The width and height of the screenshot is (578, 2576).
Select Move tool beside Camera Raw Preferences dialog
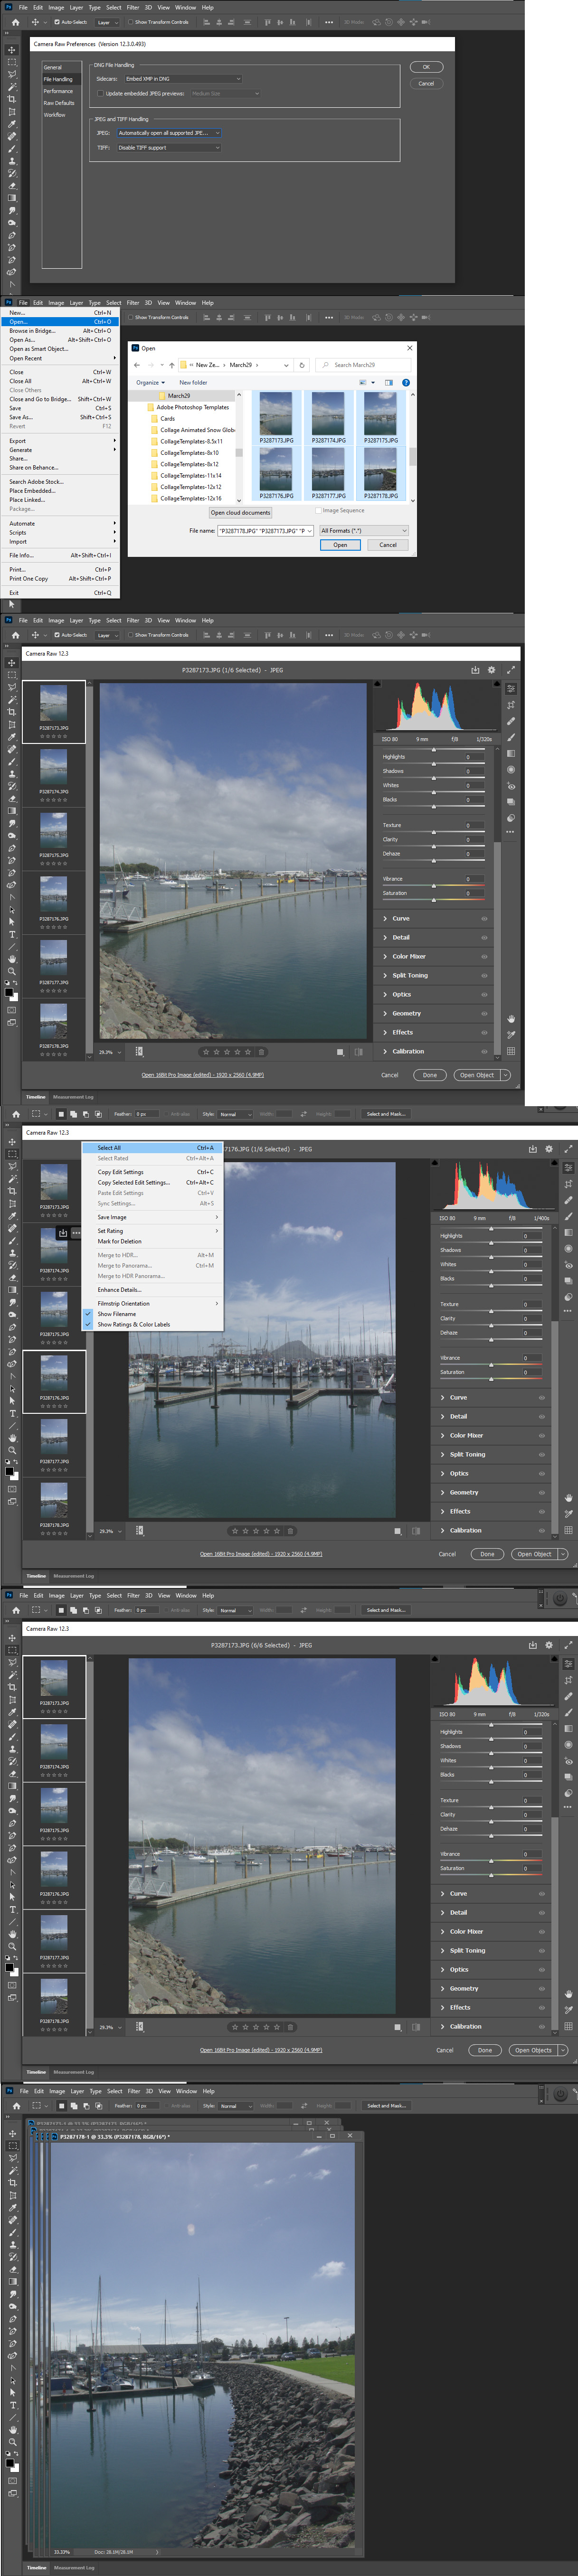click(x=12, y=50)
